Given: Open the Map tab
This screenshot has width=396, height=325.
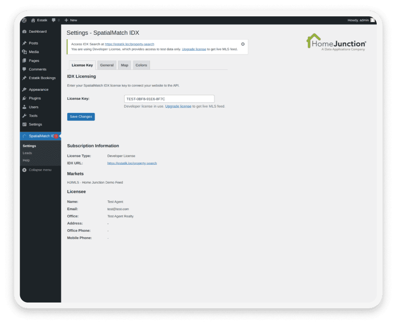Looking at the screenshot, I should point(124,65).
